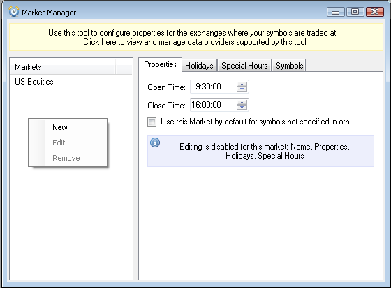Decrease Open Time with down arrow
The width and height of the screenshot is (391, 288).
click(242, 89)
